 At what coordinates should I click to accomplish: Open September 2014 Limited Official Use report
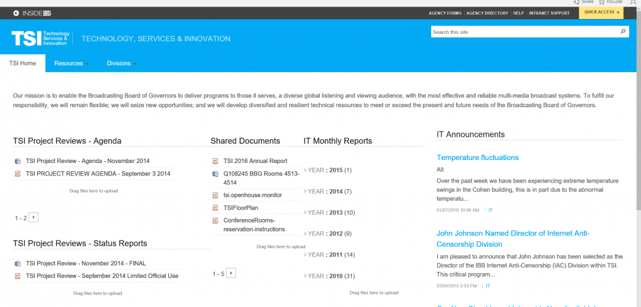pyautogui.click(x=102, y=276)
